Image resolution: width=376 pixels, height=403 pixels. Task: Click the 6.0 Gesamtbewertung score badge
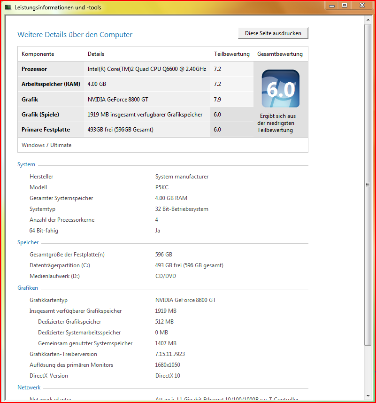(280, 88)
